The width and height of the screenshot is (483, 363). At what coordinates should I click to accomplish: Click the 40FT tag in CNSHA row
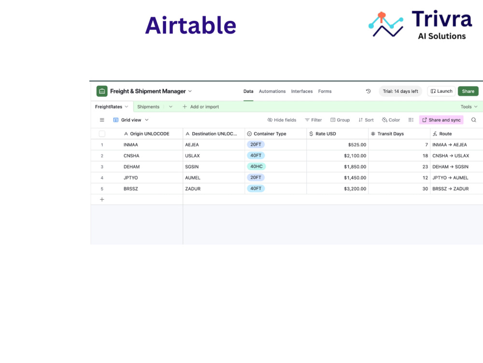click(x=256, y=156)
